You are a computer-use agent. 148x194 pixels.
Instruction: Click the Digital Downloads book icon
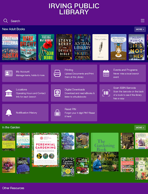(x=58, y=93)
